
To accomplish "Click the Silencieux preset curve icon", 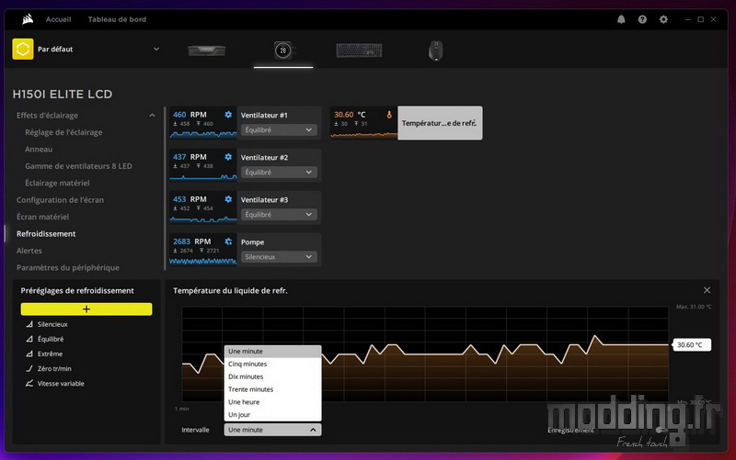I will tap(29, 324).
